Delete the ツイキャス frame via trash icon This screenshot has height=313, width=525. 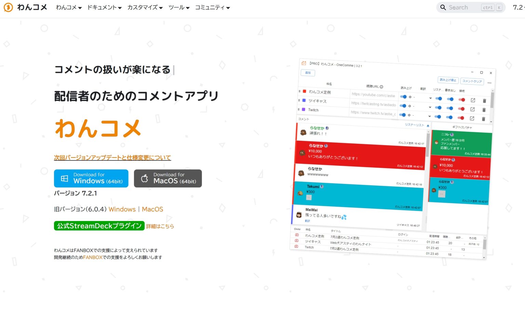(x=484, y=110)
